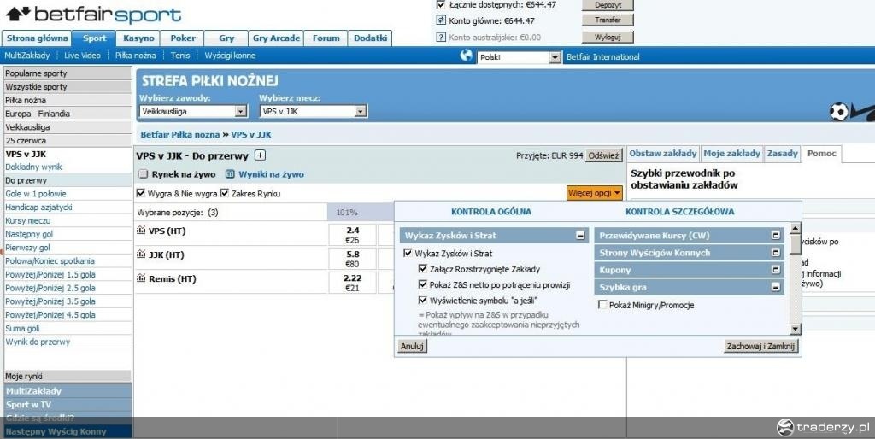Click Zachowaj i Zamknij button
This screenshot has height=439, width=875.
coord(760,347)
